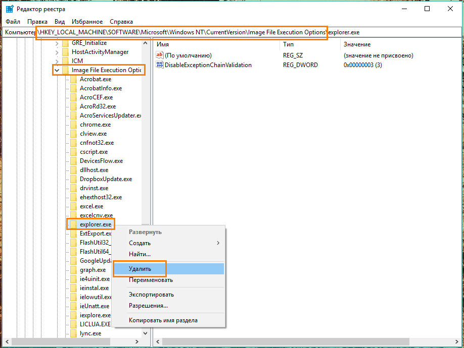Choose Копировать имя раздела in context menu

coord(169,320)
